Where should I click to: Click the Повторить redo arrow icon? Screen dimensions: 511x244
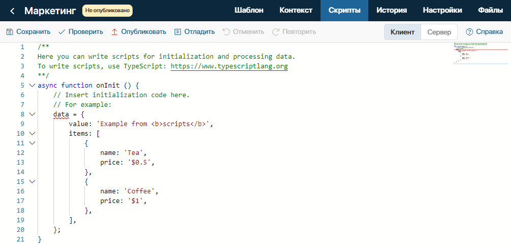tap(276, 32)
